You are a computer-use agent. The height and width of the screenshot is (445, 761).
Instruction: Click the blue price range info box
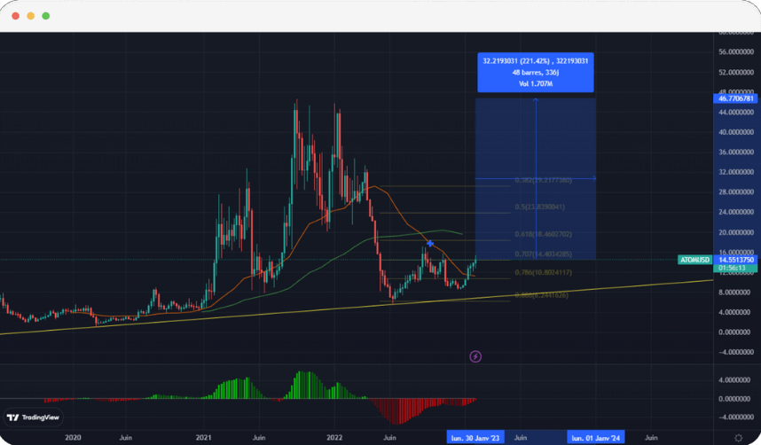pos(536,73)
